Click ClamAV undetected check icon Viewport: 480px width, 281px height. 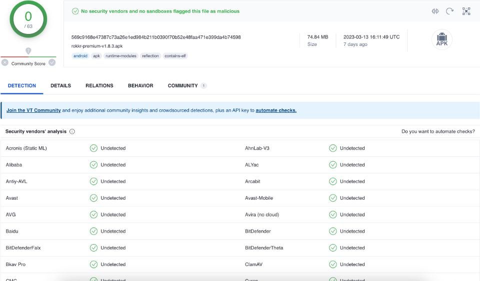point(333,265)
